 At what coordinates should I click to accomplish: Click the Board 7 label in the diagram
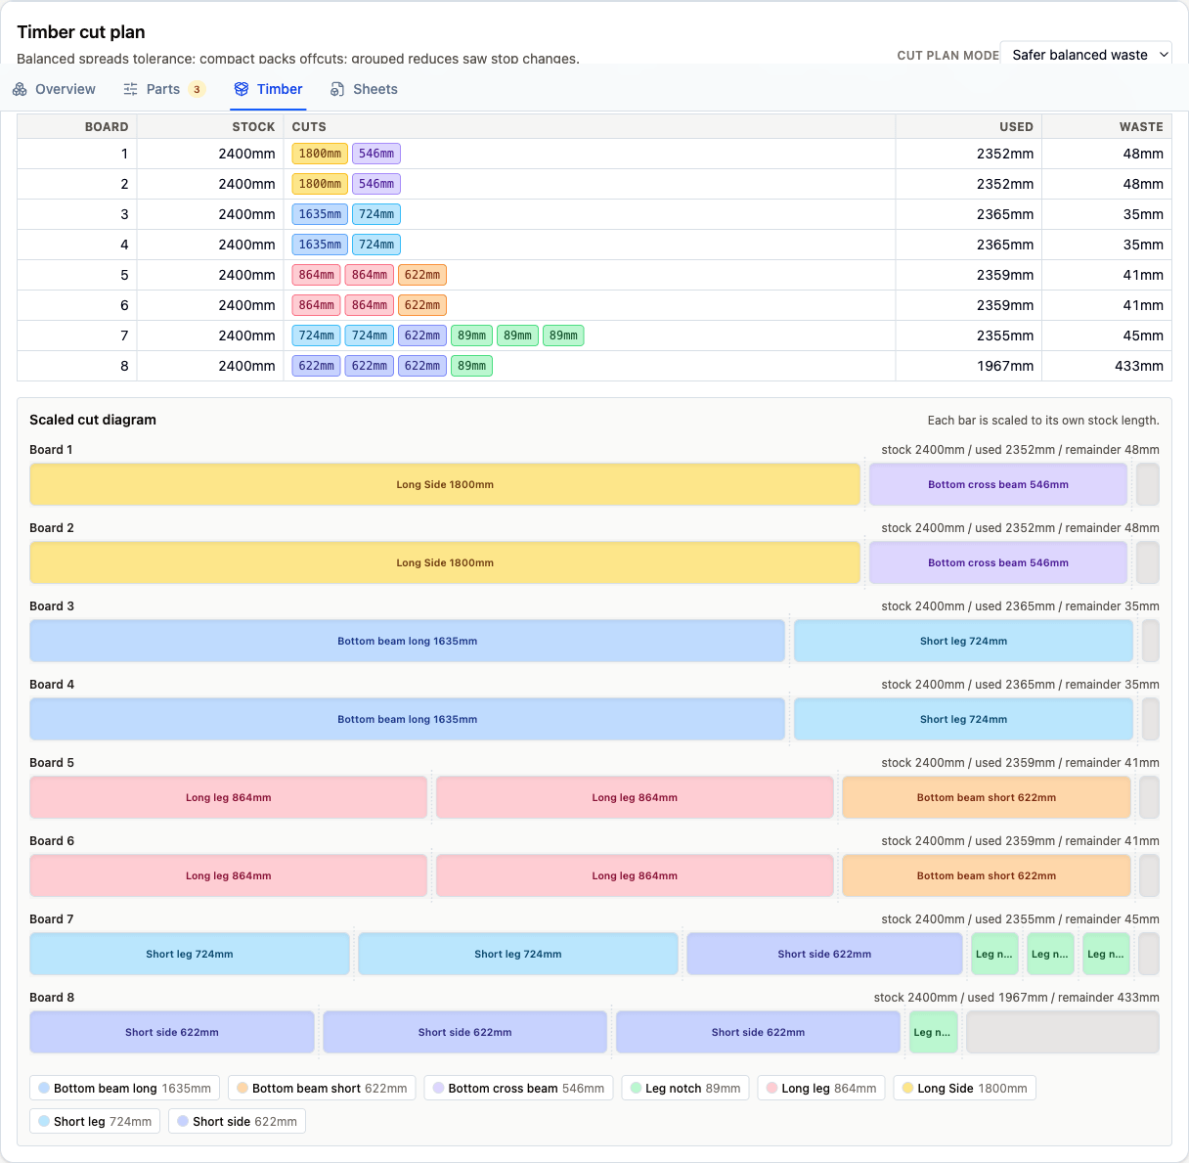click(52, 919)
